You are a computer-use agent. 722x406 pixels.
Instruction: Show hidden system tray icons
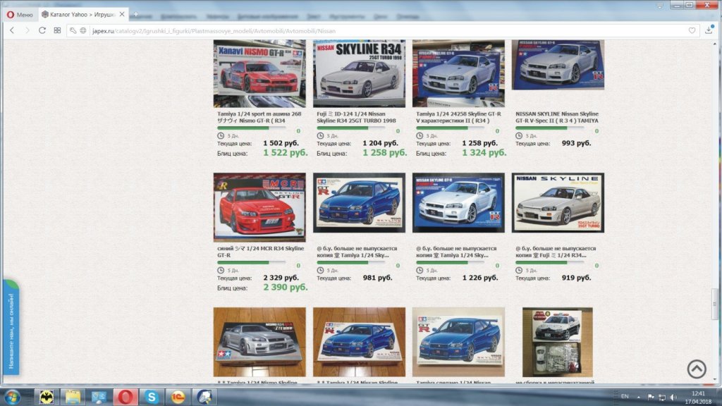click(x=639, y=397)
